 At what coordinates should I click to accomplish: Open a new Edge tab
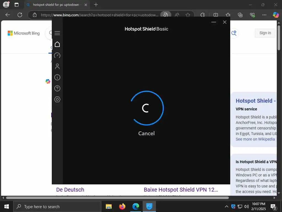pyautogui.click(x=96, y=5)
